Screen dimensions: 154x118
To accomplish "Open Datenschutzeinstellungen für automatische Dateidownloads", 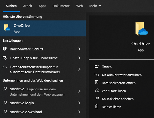I will coord(35,70).
